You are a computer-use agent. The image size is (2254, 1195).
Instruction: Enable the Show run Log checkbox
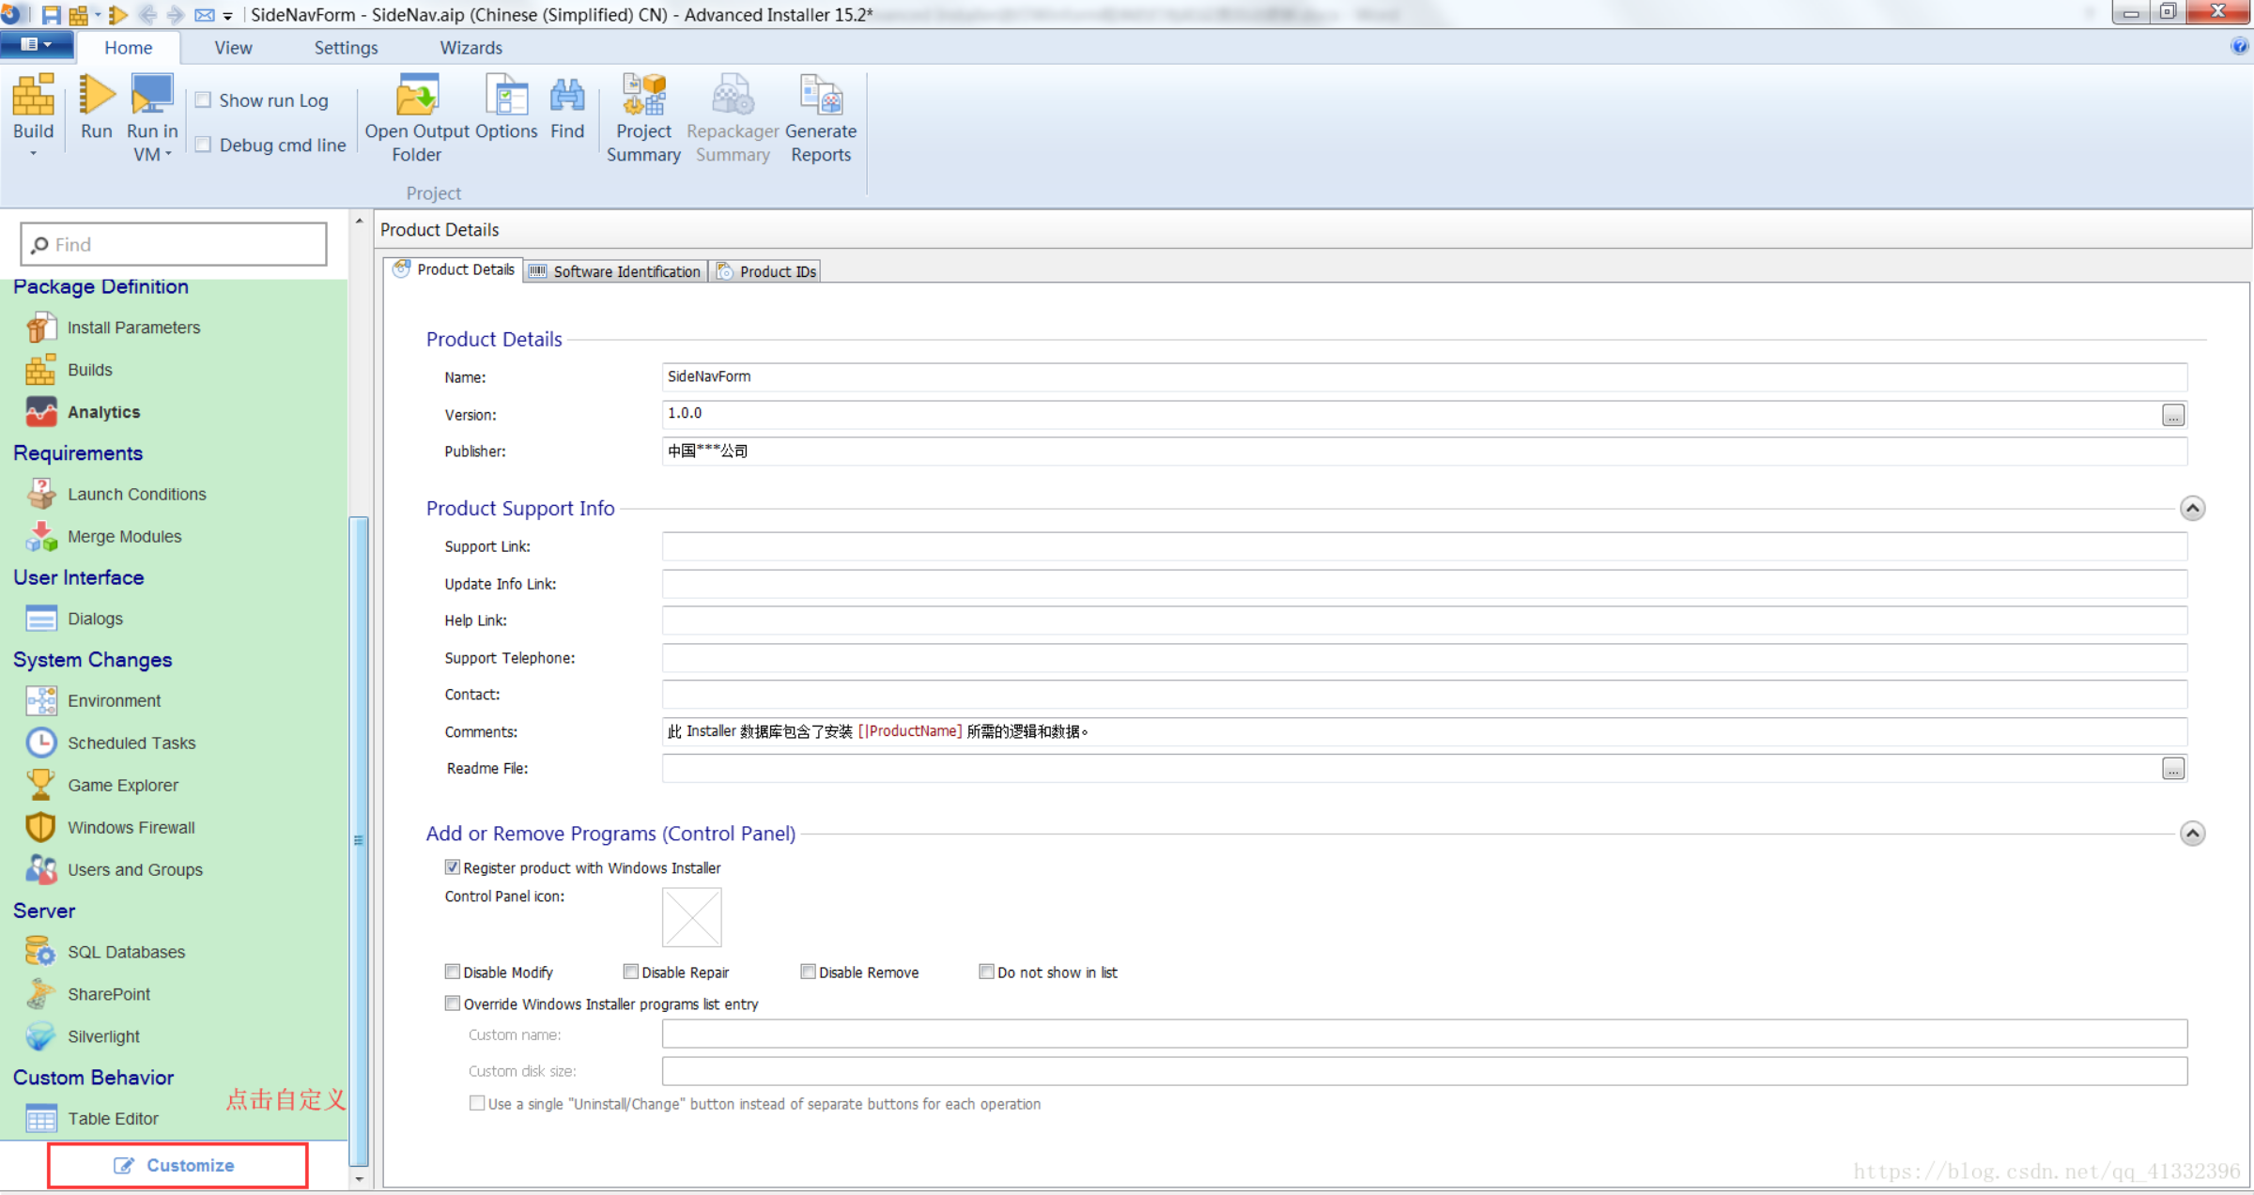(x=204, y=100)
